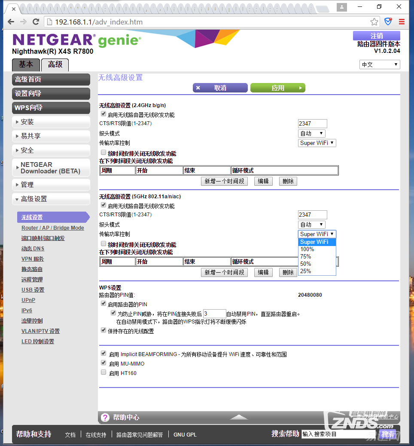This screenshot has width=414, height=446.
Task: Click the Chrome user profile icon
Action: point(342,7)
